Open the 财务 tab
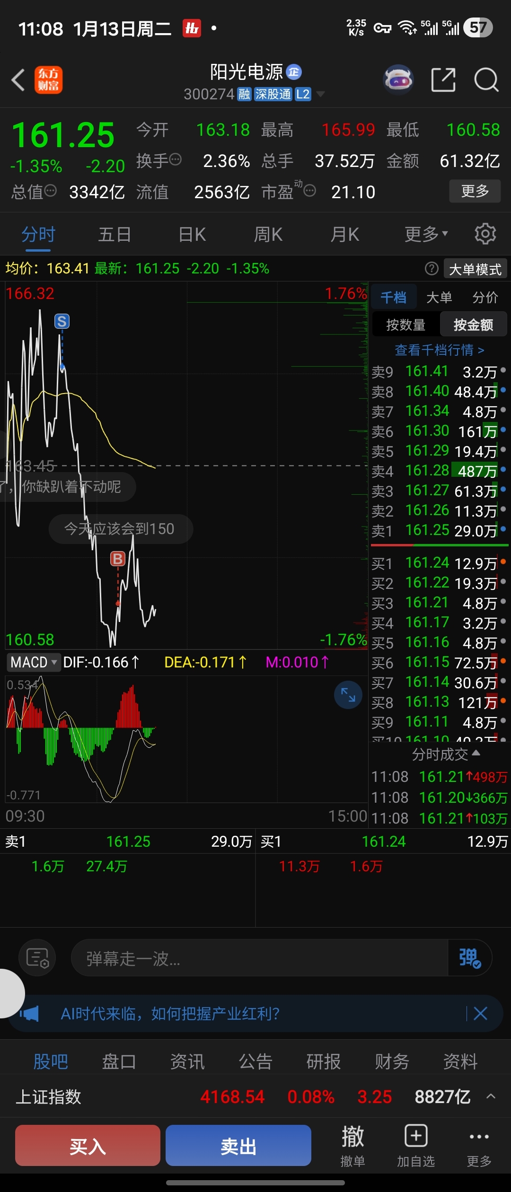Image resolution: width=511 pixels, height=1192 pixels. [x=392, y=1062]
